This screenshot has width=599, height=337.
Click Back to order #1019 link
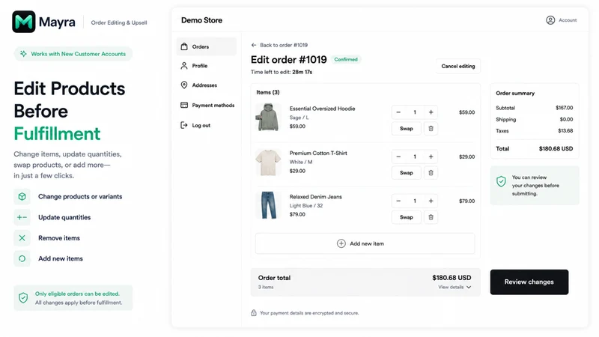[279, 45]
